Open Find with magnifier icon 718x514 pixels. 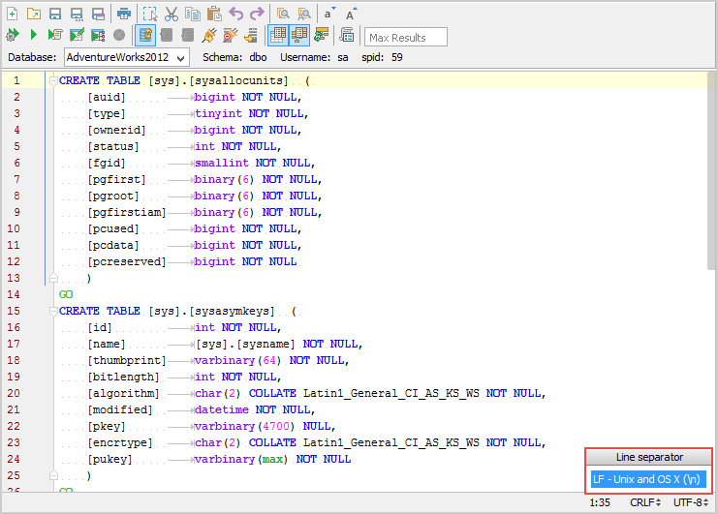click(283, 15)
